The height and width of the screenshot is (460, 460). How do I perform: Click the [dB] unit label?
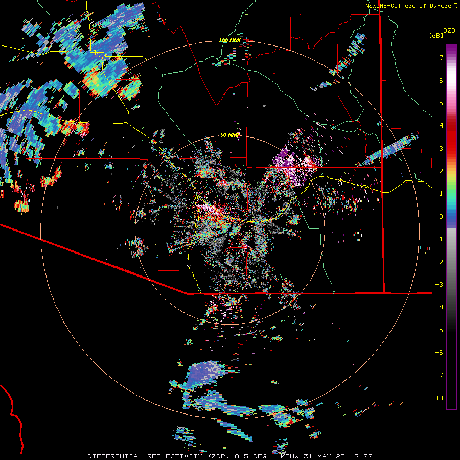coord(436,36)
